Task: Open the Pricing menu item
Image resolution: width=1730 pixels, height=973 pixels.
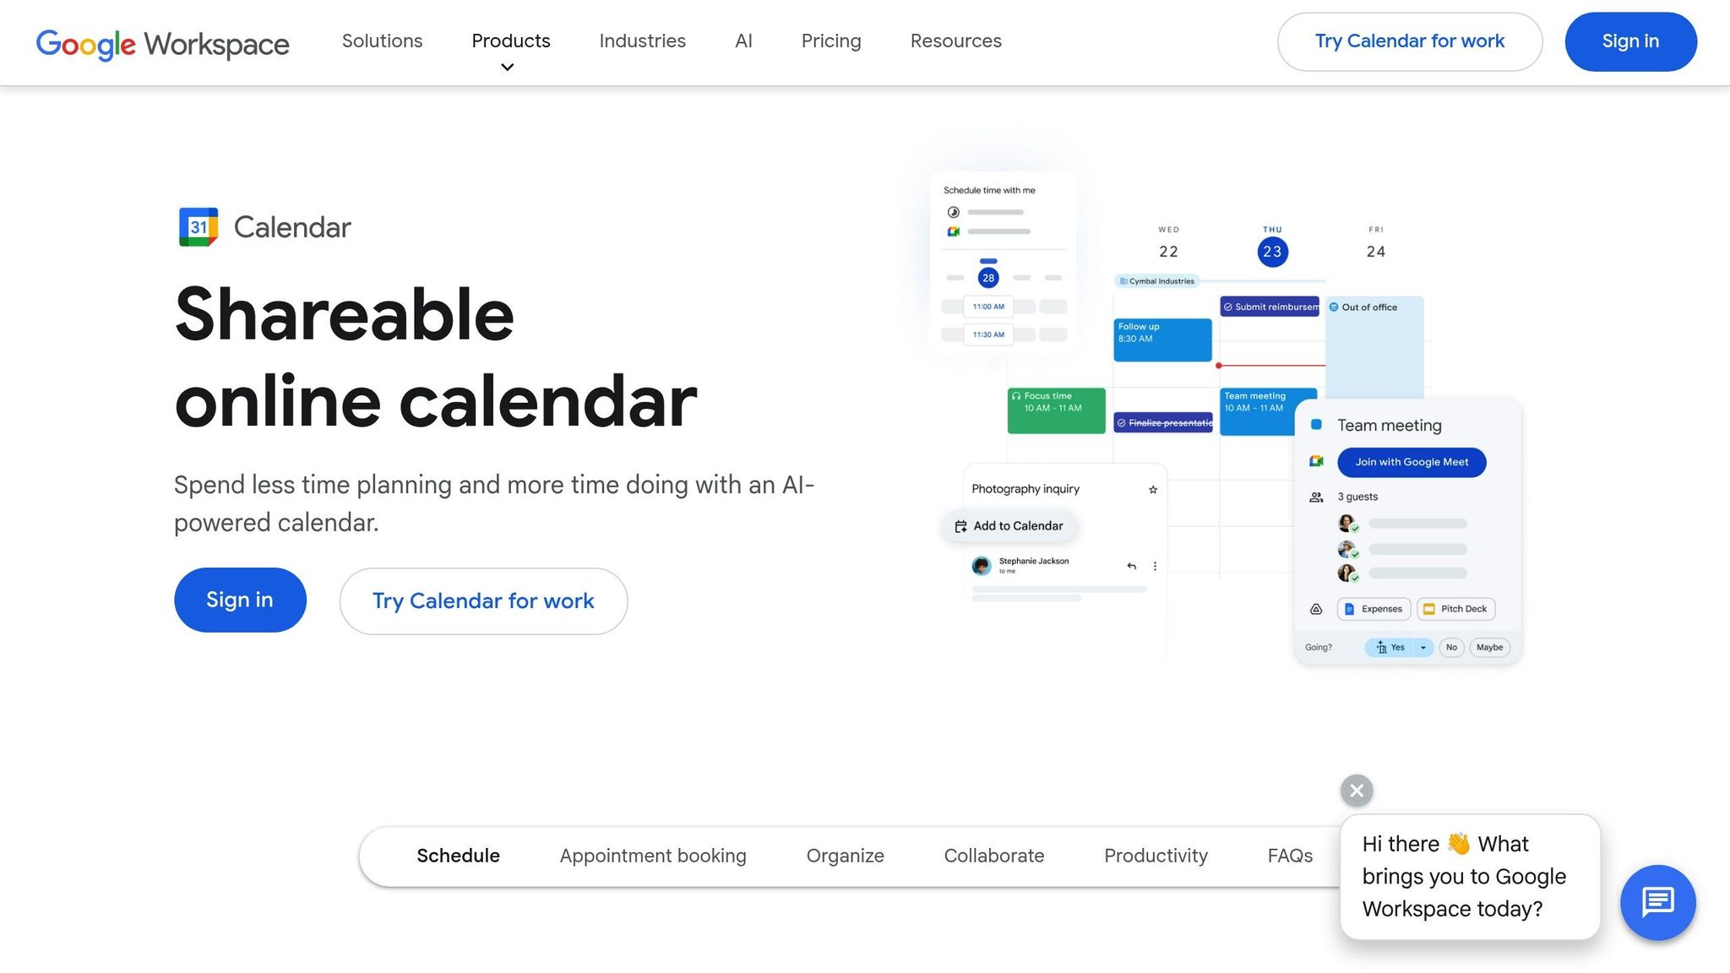Action: 830,41
